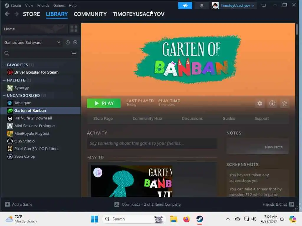Click the game page scrollbar
302x226 pixels.
tap(297, 29)
